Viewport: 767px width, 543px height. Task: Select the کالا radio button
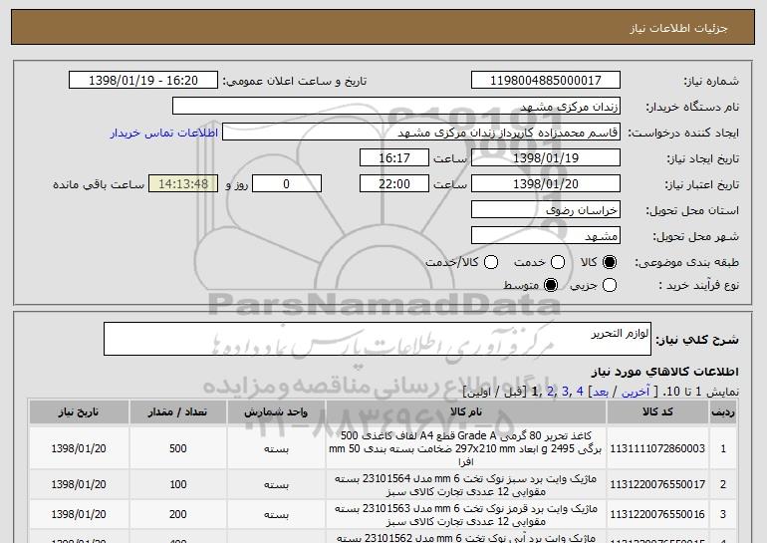coord(610,262)
